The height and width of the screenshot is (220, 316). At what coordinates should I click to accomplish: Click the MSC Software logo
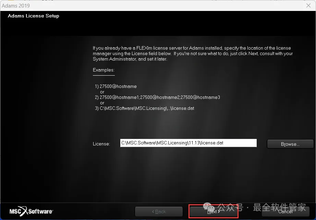[31, 211]
